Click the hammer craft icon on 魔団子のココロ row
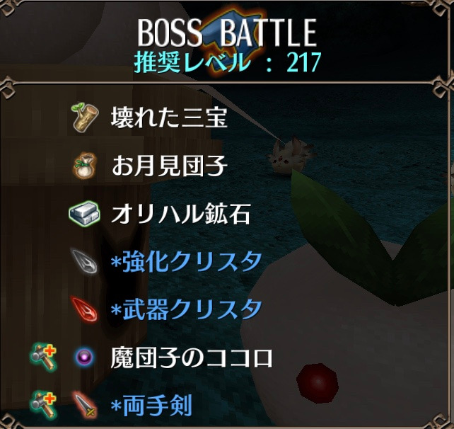Screen dimensions: 454x429 [43, 357]
